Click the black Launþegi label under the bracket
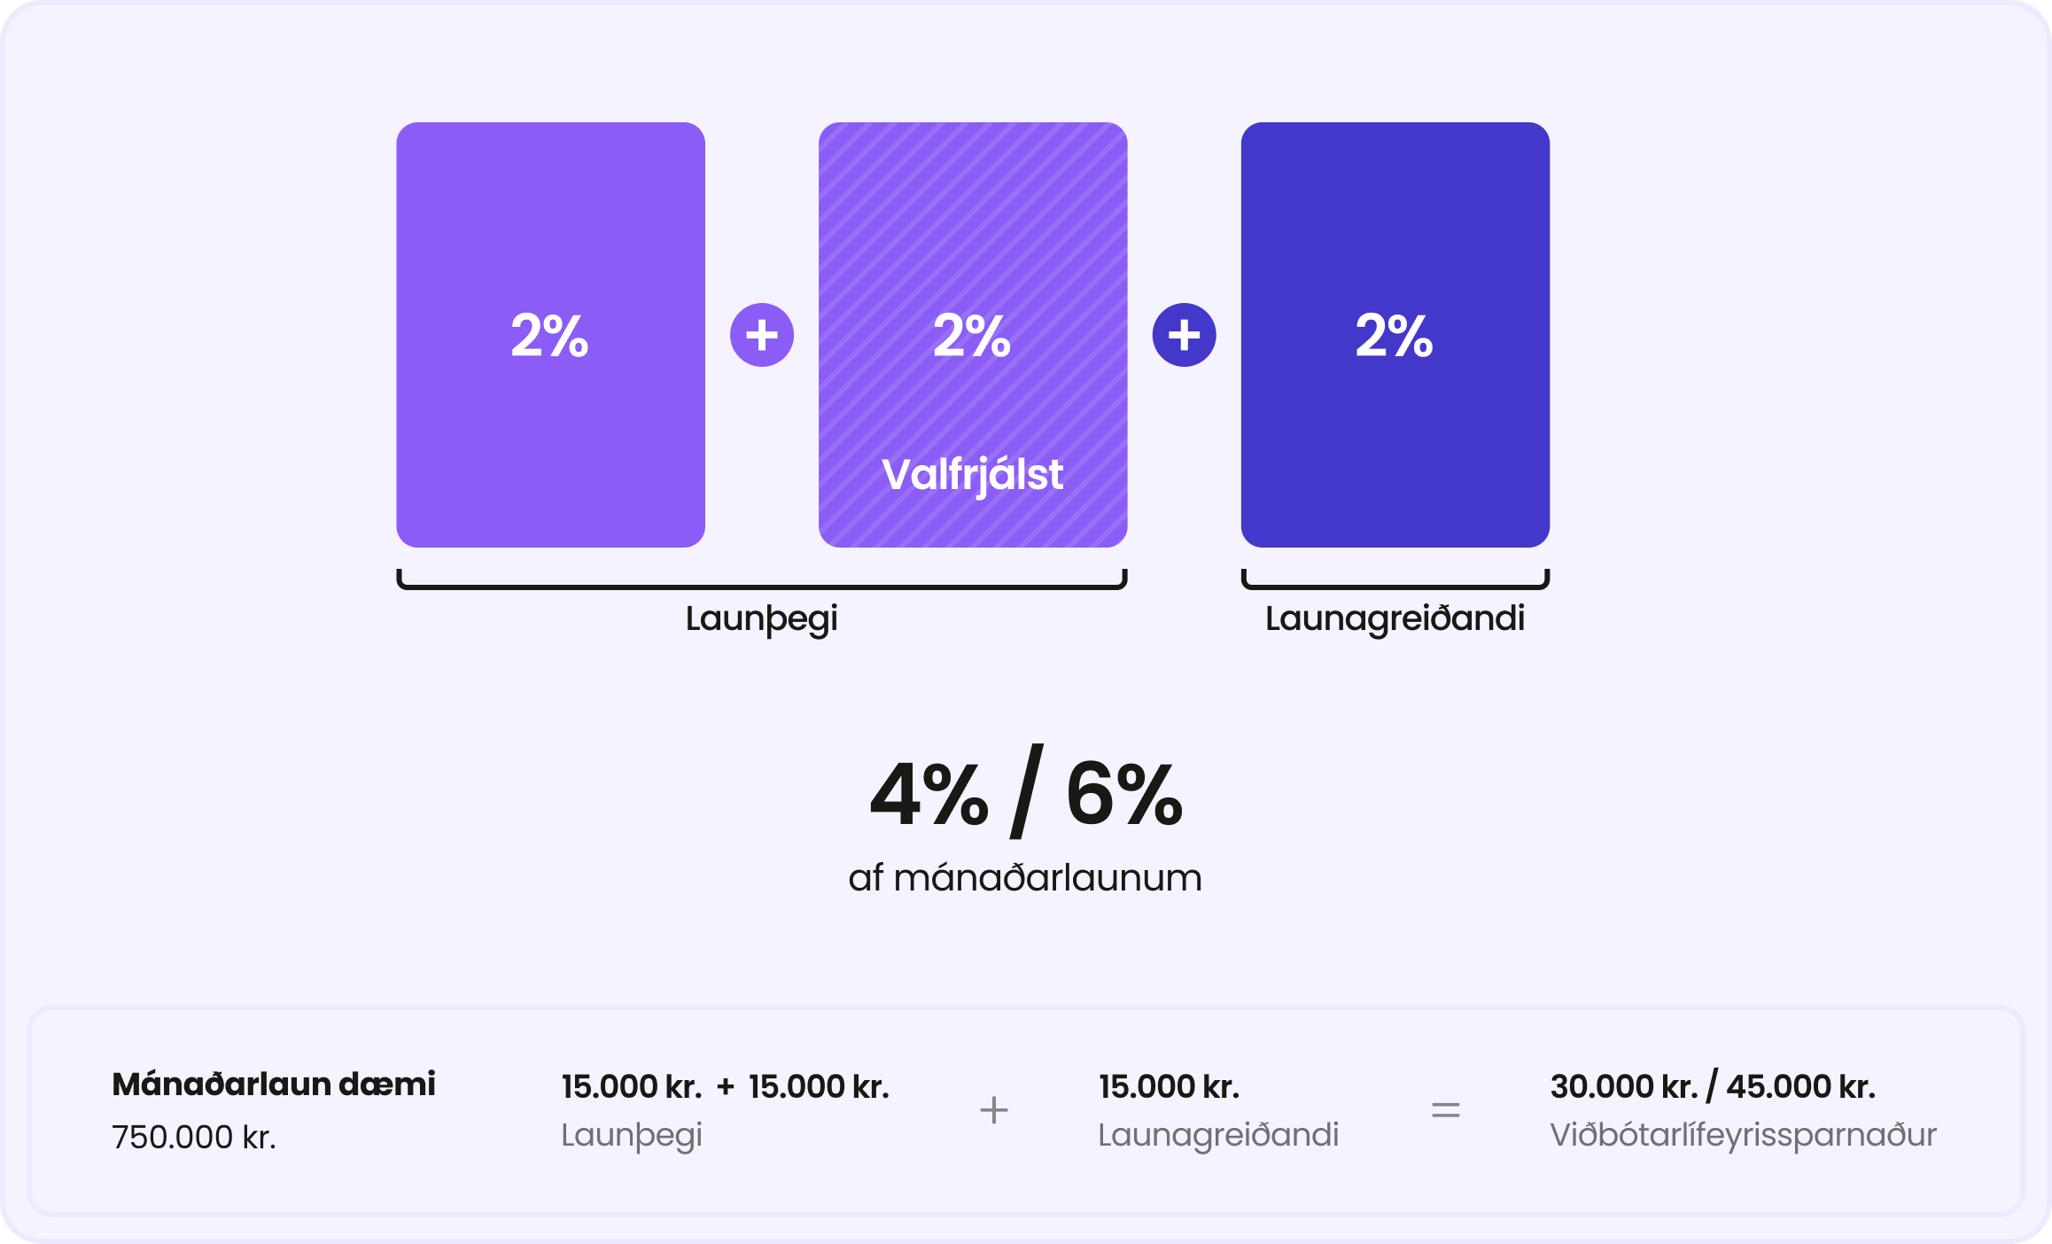The height and width of the screenshot is (1244, 2052). click(x=761, y=618)
